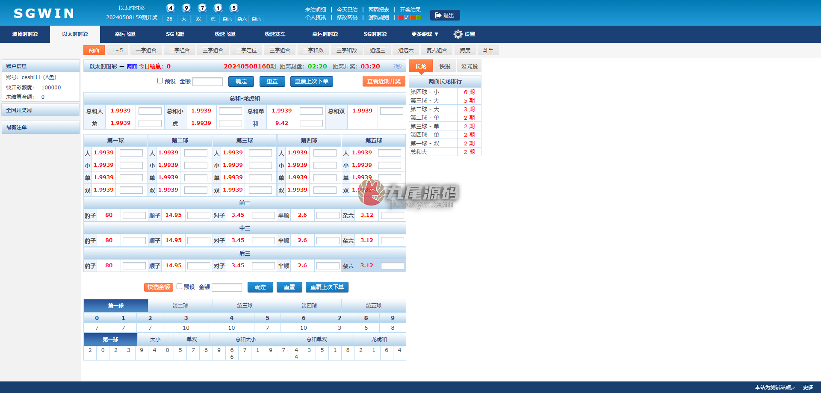Click 查看近期开奖 orange button
Image resolution: width=821 pixels, height=393 pixels.
tap(384, 81)
